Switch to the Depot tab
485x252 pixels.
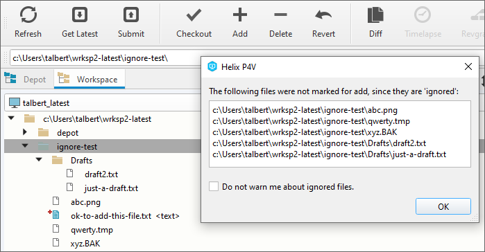click(x=26, y=79)
